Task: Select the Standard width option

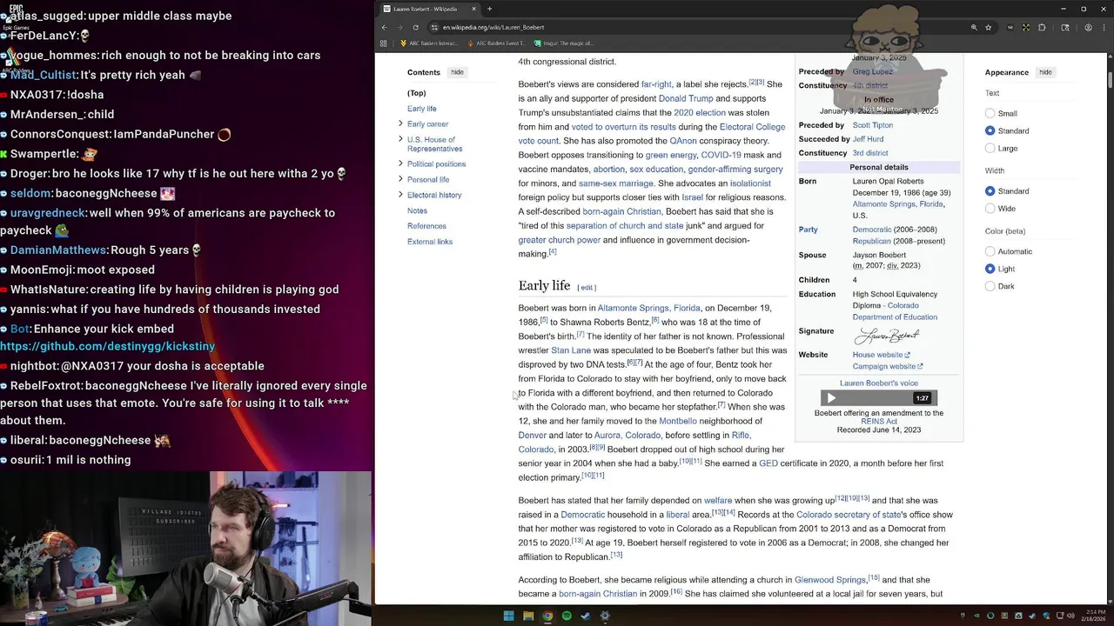Action: tap(990, 190)
